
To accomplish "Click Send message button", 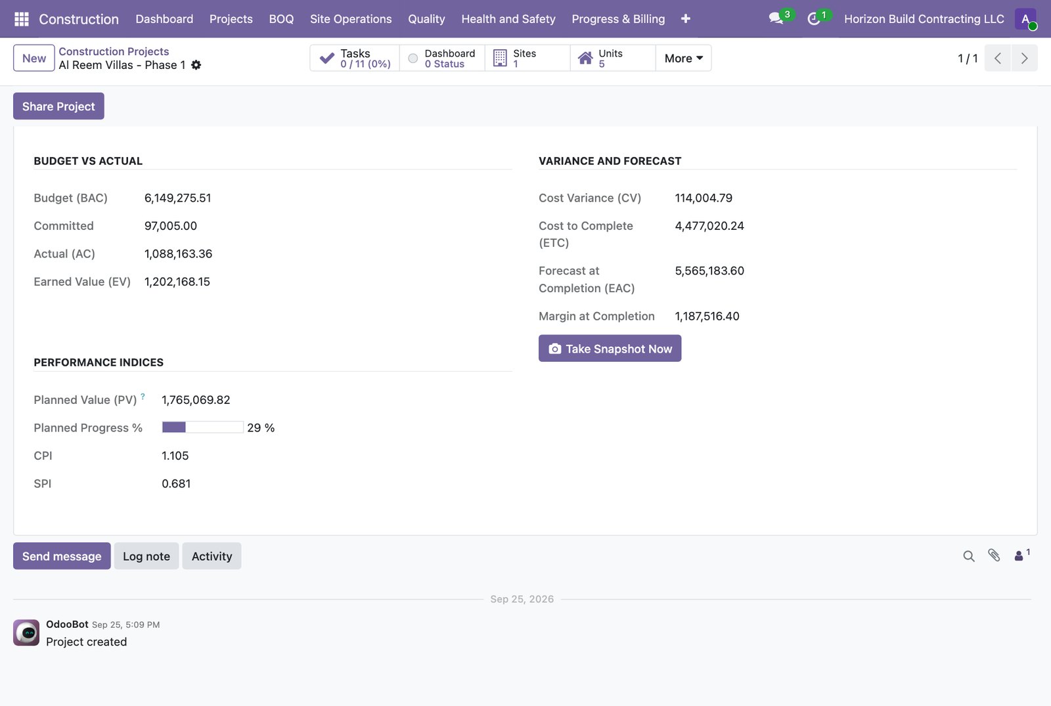I will click(62, 556).
